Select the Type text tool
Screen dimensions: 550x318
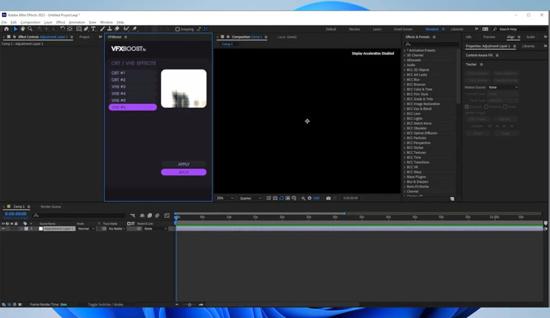point(93,29)
